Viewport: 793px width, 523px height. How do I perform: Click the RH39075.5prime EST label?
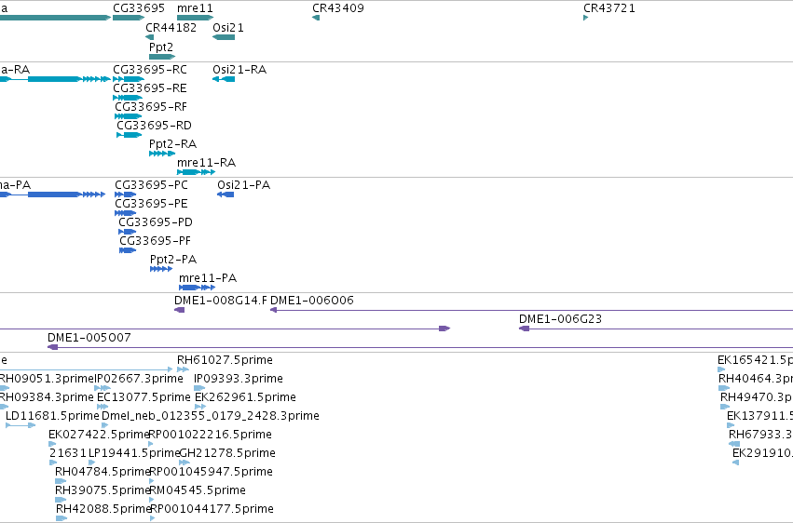tap(103, 490)
